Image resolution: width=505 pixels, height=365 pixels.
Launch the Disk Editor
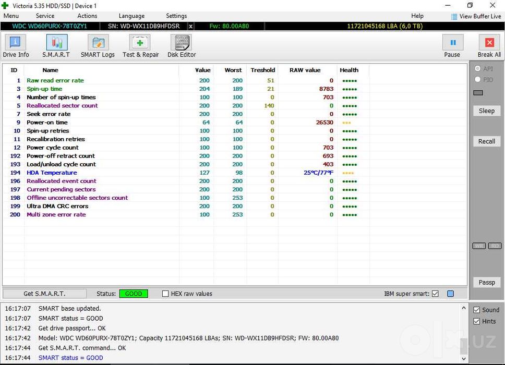pyautogui.click(x=182, y=46)
